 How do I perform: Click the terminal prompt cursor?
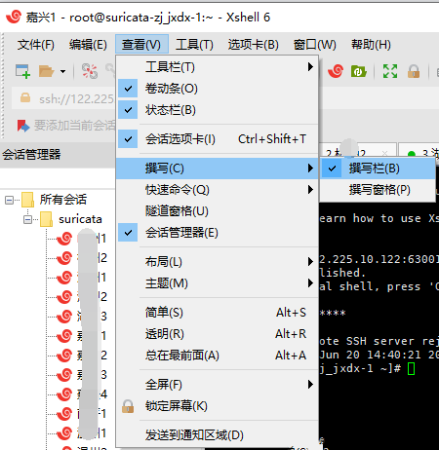[x=411, y=368]
